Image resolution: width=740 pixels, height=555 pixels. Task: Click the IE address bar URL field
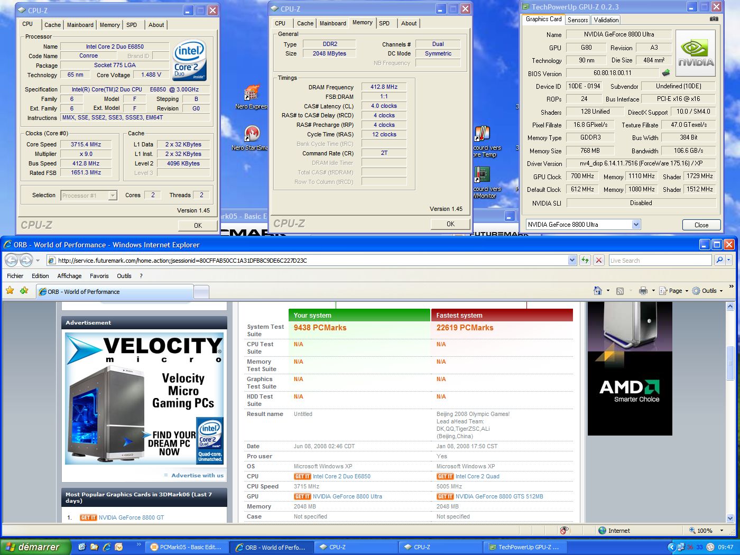[312, 260]
